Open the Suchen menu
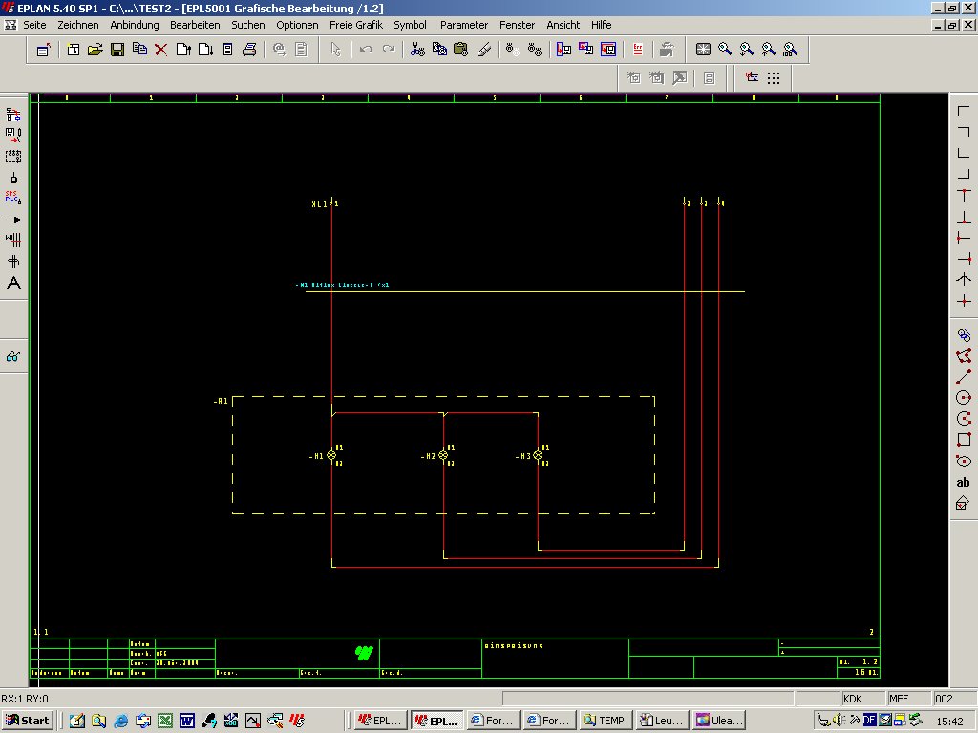This screenshot has height=733, width=978. pyautogui.click(x=247, y=25)
